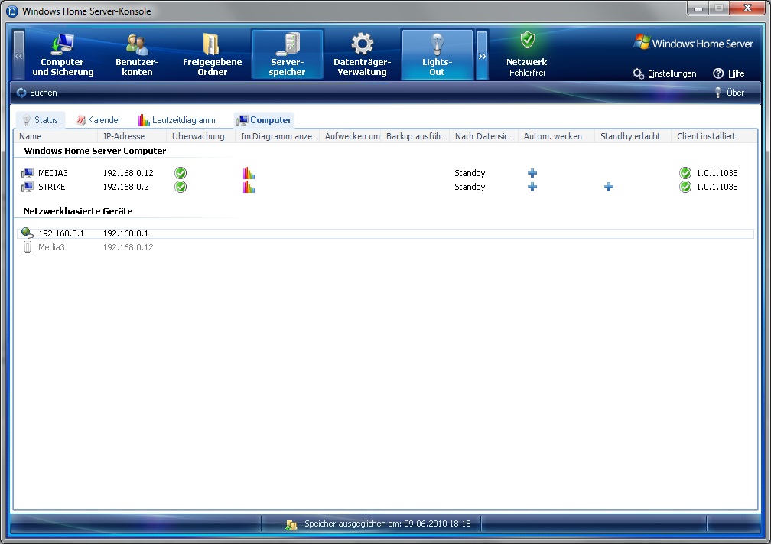Open the Serverspeicher section
Image resolution: width=771 pixels, height=548 pixels.
287,54
